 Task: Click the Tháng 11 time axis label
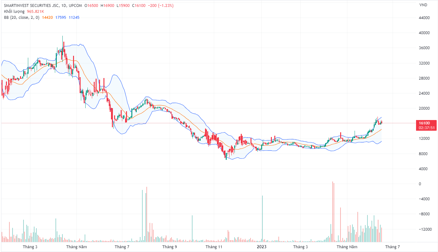click(214, 247)
